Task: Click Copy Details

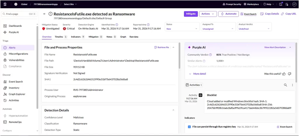Action: 270,14
